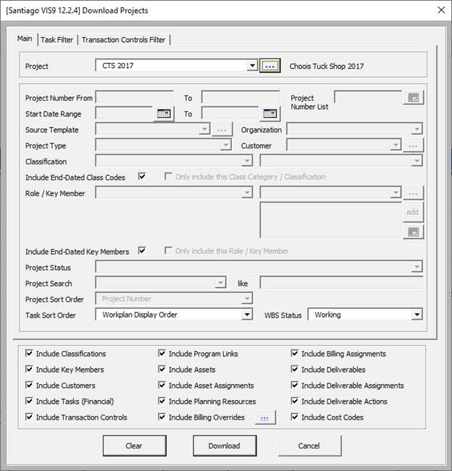Screen dimensions: 452x471
Task: Open the Project Number List popup icon
Action: 413,98
